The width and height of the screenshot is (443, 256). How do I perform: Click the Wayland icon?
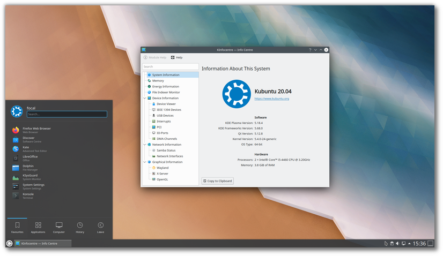pos(154,168)
